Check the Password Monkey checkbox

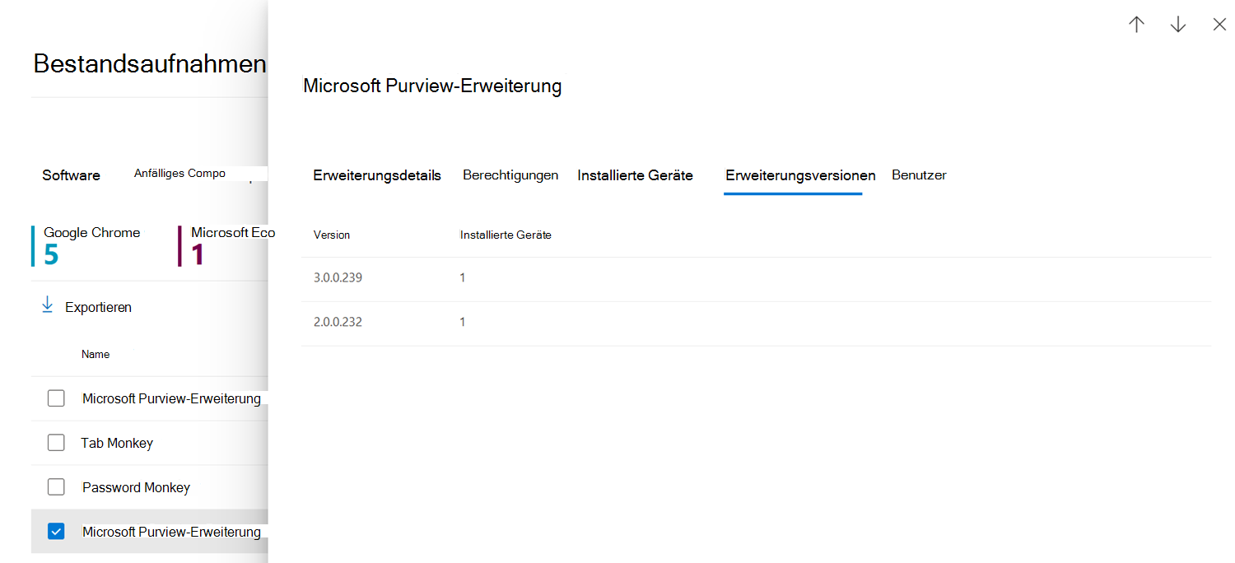(x=56, y=487)
